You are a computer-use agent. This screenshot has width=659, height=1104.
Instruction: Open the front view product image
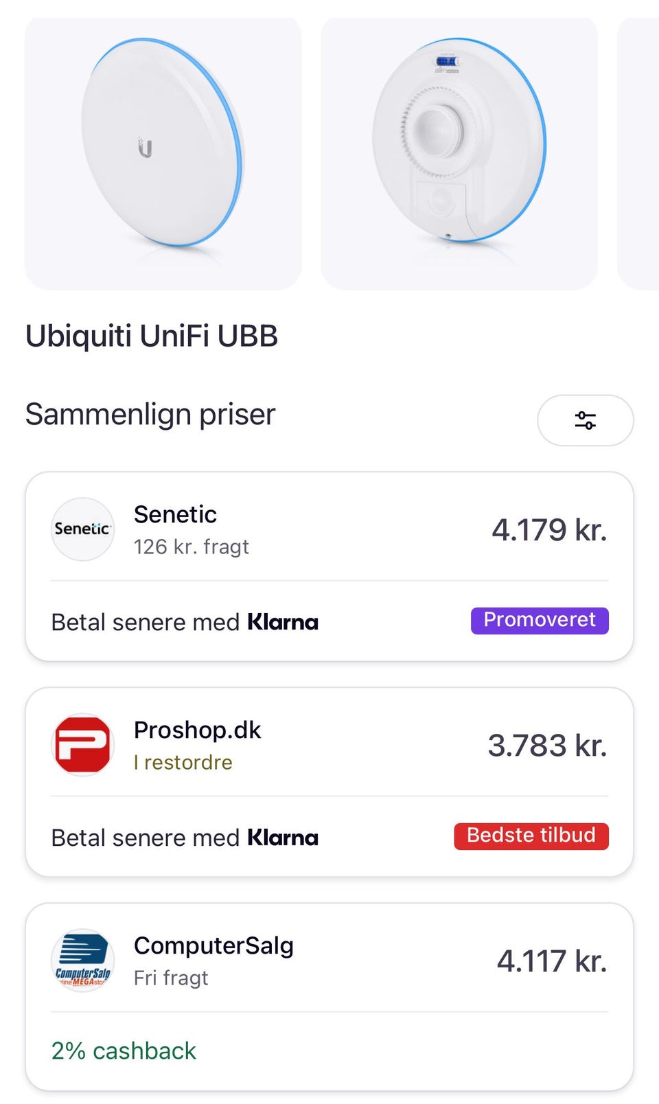pos(163,152)
